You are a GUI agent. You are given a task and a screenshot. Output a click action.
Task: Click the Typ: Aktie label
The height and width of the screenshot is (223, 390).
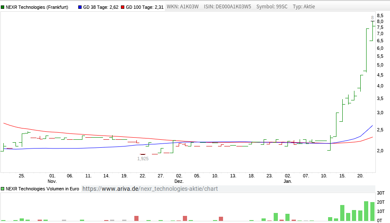(304, 7)
